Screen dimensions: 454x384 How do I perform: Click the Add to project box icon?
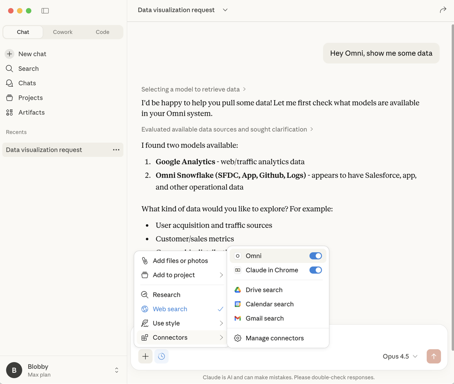coord(144,275)
